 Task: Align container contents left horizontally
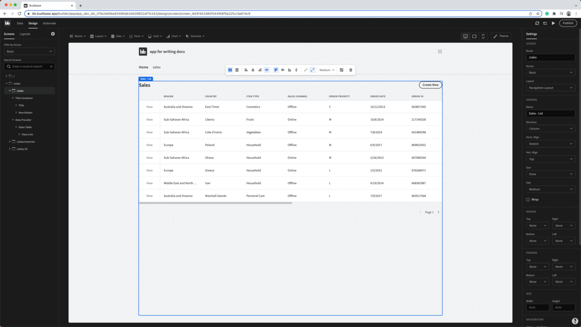tap(246, 70)
